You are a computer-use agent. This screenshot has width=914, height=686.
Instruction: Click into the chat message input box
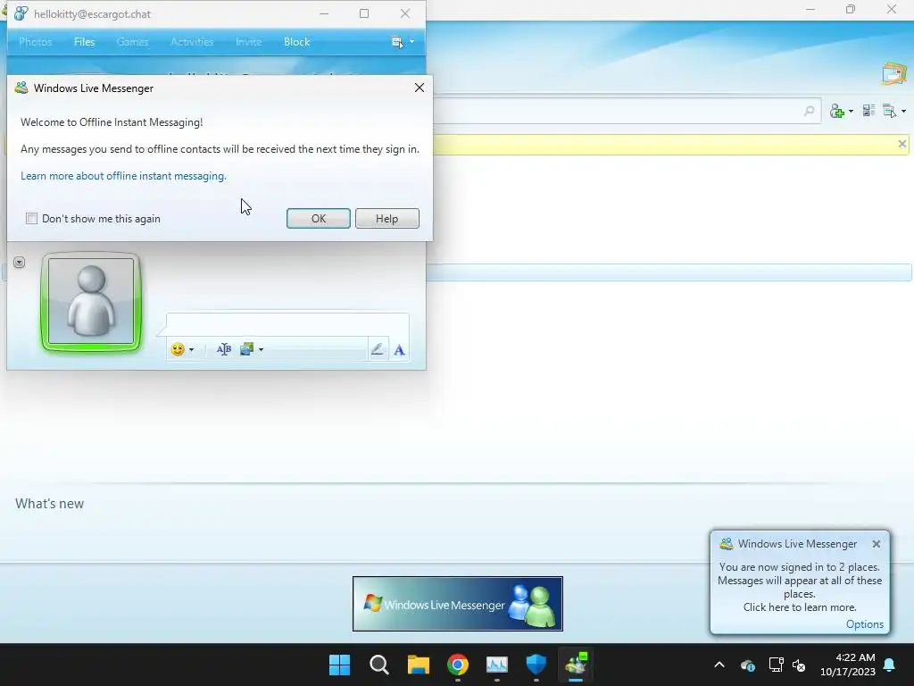tap(288, 325)
